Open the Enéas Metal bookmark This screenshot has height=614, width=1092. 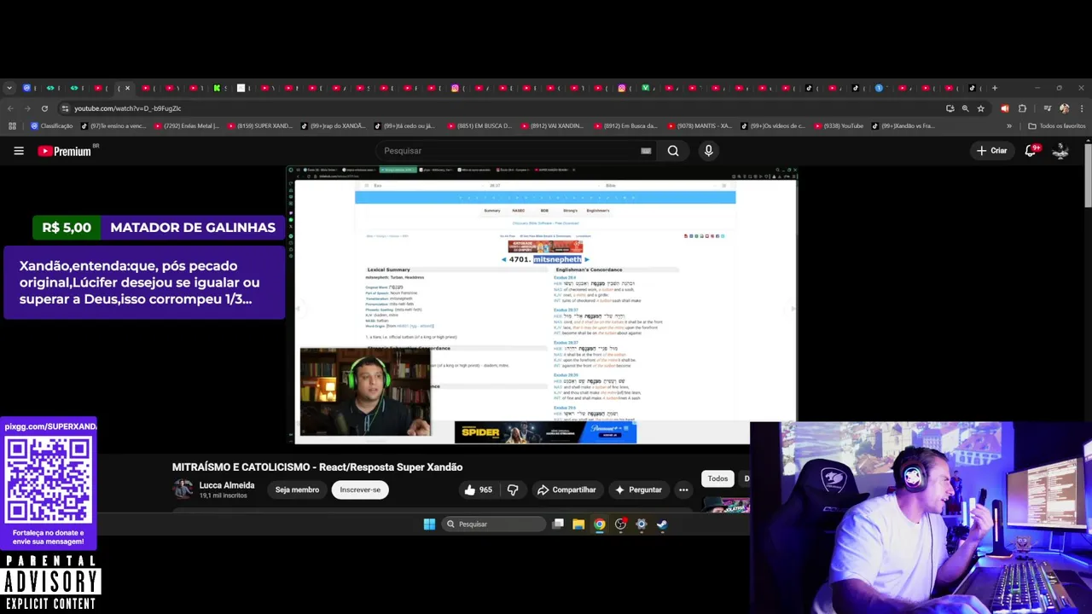(x=187, y=126)
